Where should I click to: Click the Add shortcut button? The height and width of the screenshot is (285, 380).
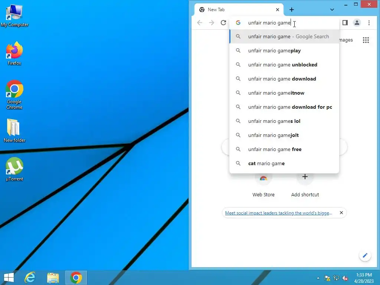[305, 186]
